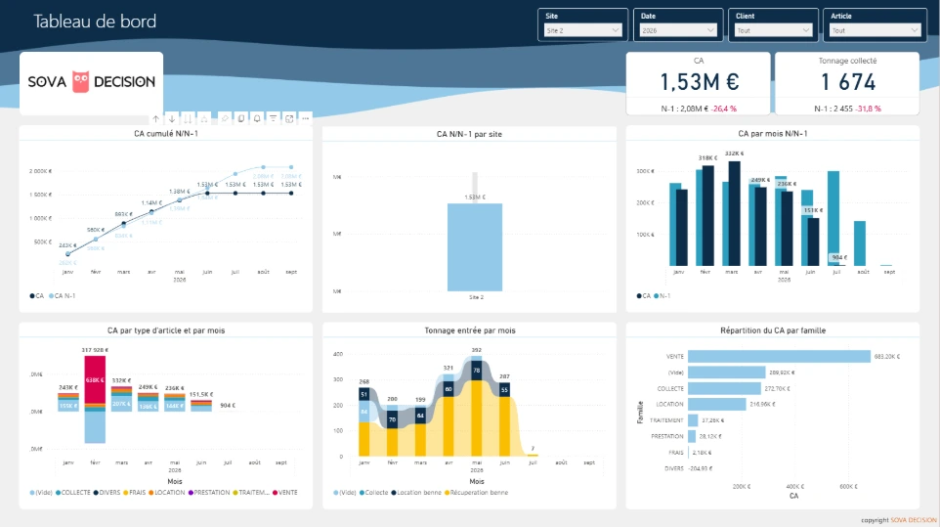Open the copyright SOVA DECISION link
The height and width of the screenshot is (527, 940).
[x=914, y=520]
